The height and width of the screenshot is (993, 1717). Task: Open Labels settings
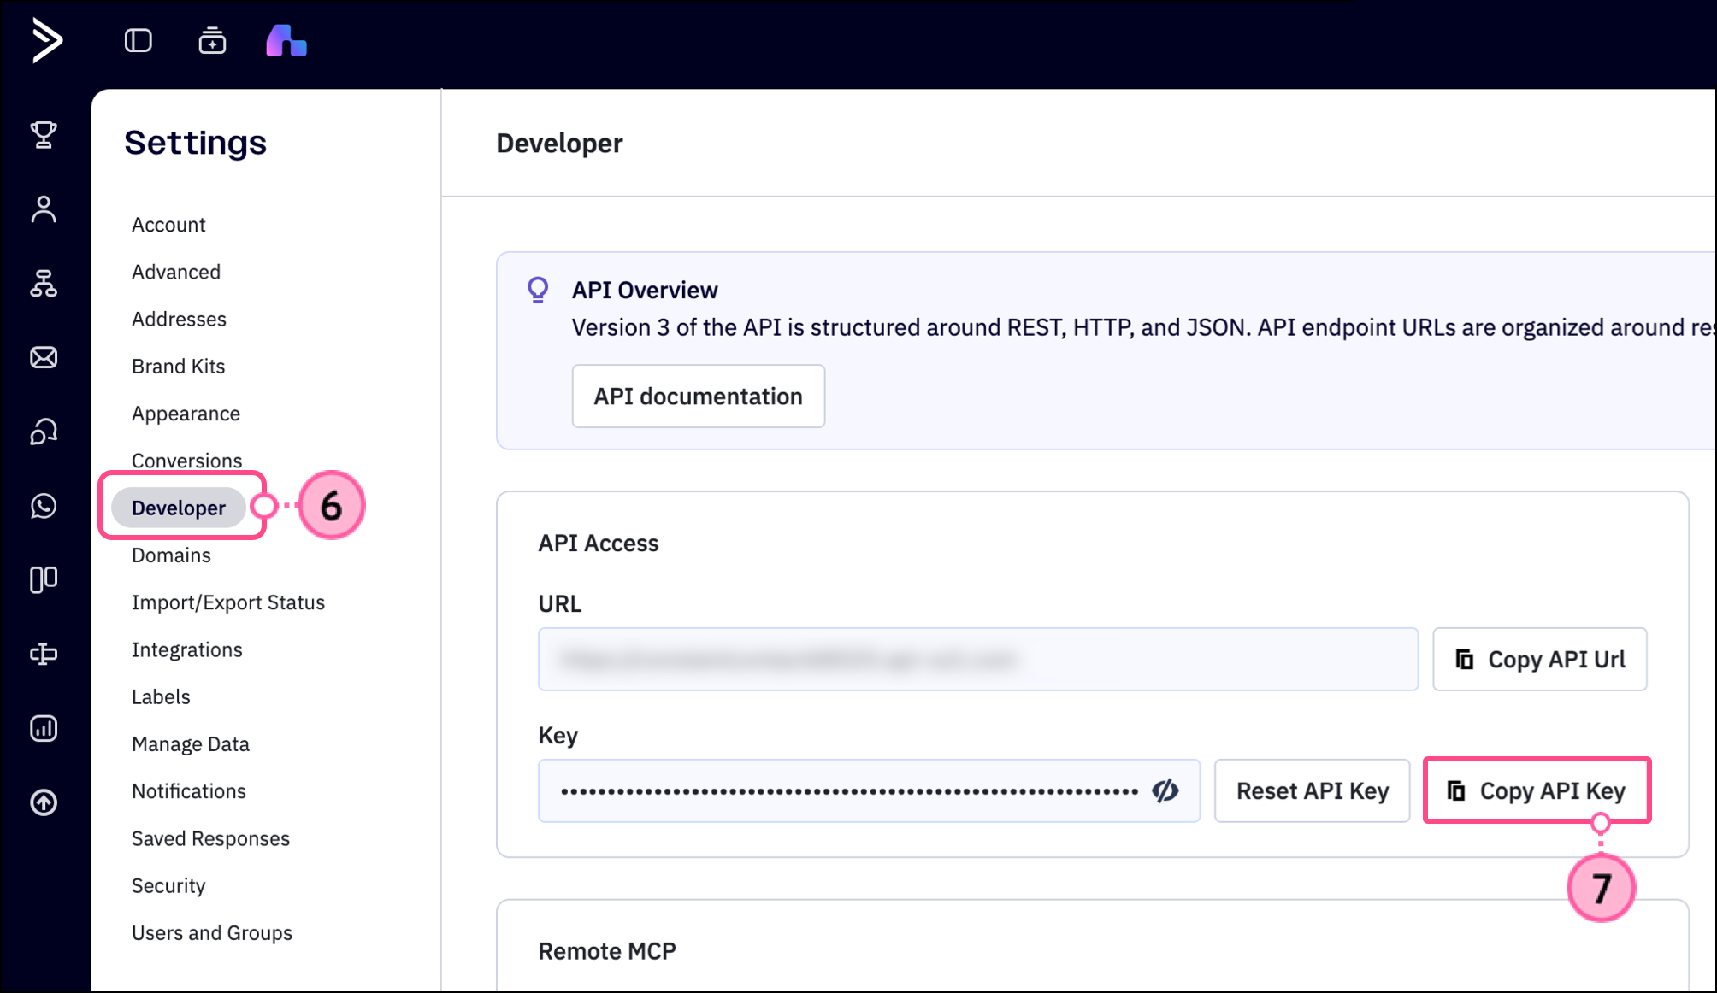161,696
